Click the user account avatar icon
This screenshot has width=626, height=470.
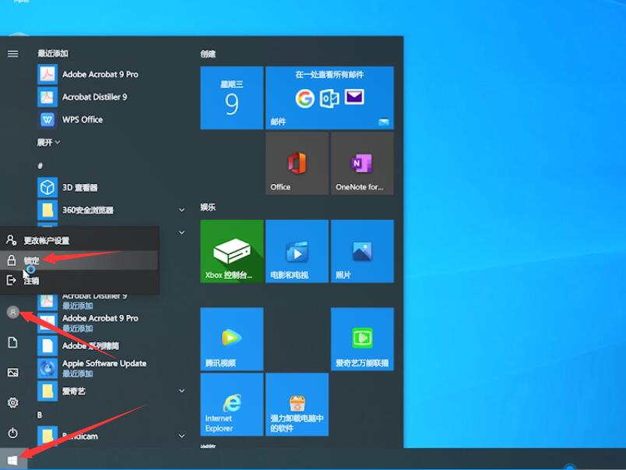(x=12, y=312)
